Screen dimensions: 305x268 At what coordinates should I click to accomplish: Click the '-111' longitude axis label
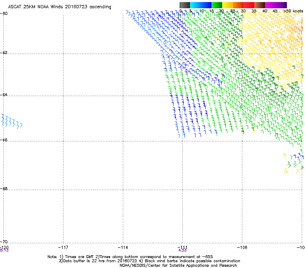(x=183, y=247)
